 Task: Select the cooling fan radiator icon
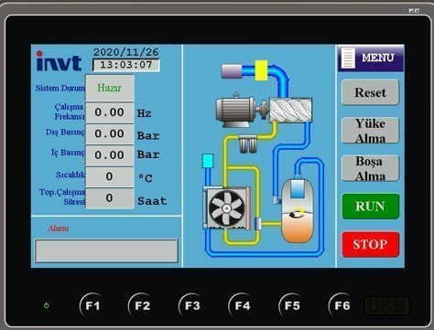click(x=226, y=208)
